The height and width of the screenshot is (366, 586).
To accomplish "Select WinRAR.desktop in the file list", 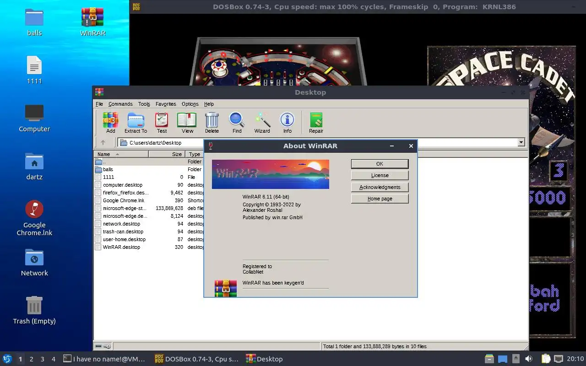I will point(149,247).
